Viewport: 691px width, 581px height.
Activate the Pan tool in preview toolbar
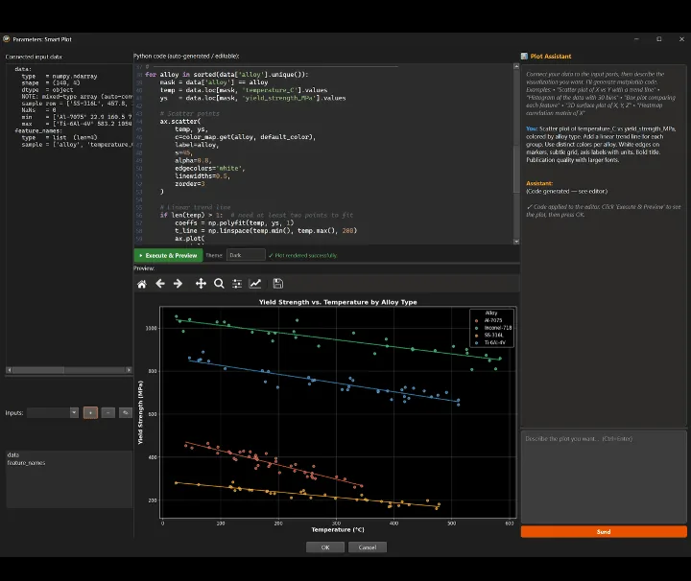[x=201, y=284]
